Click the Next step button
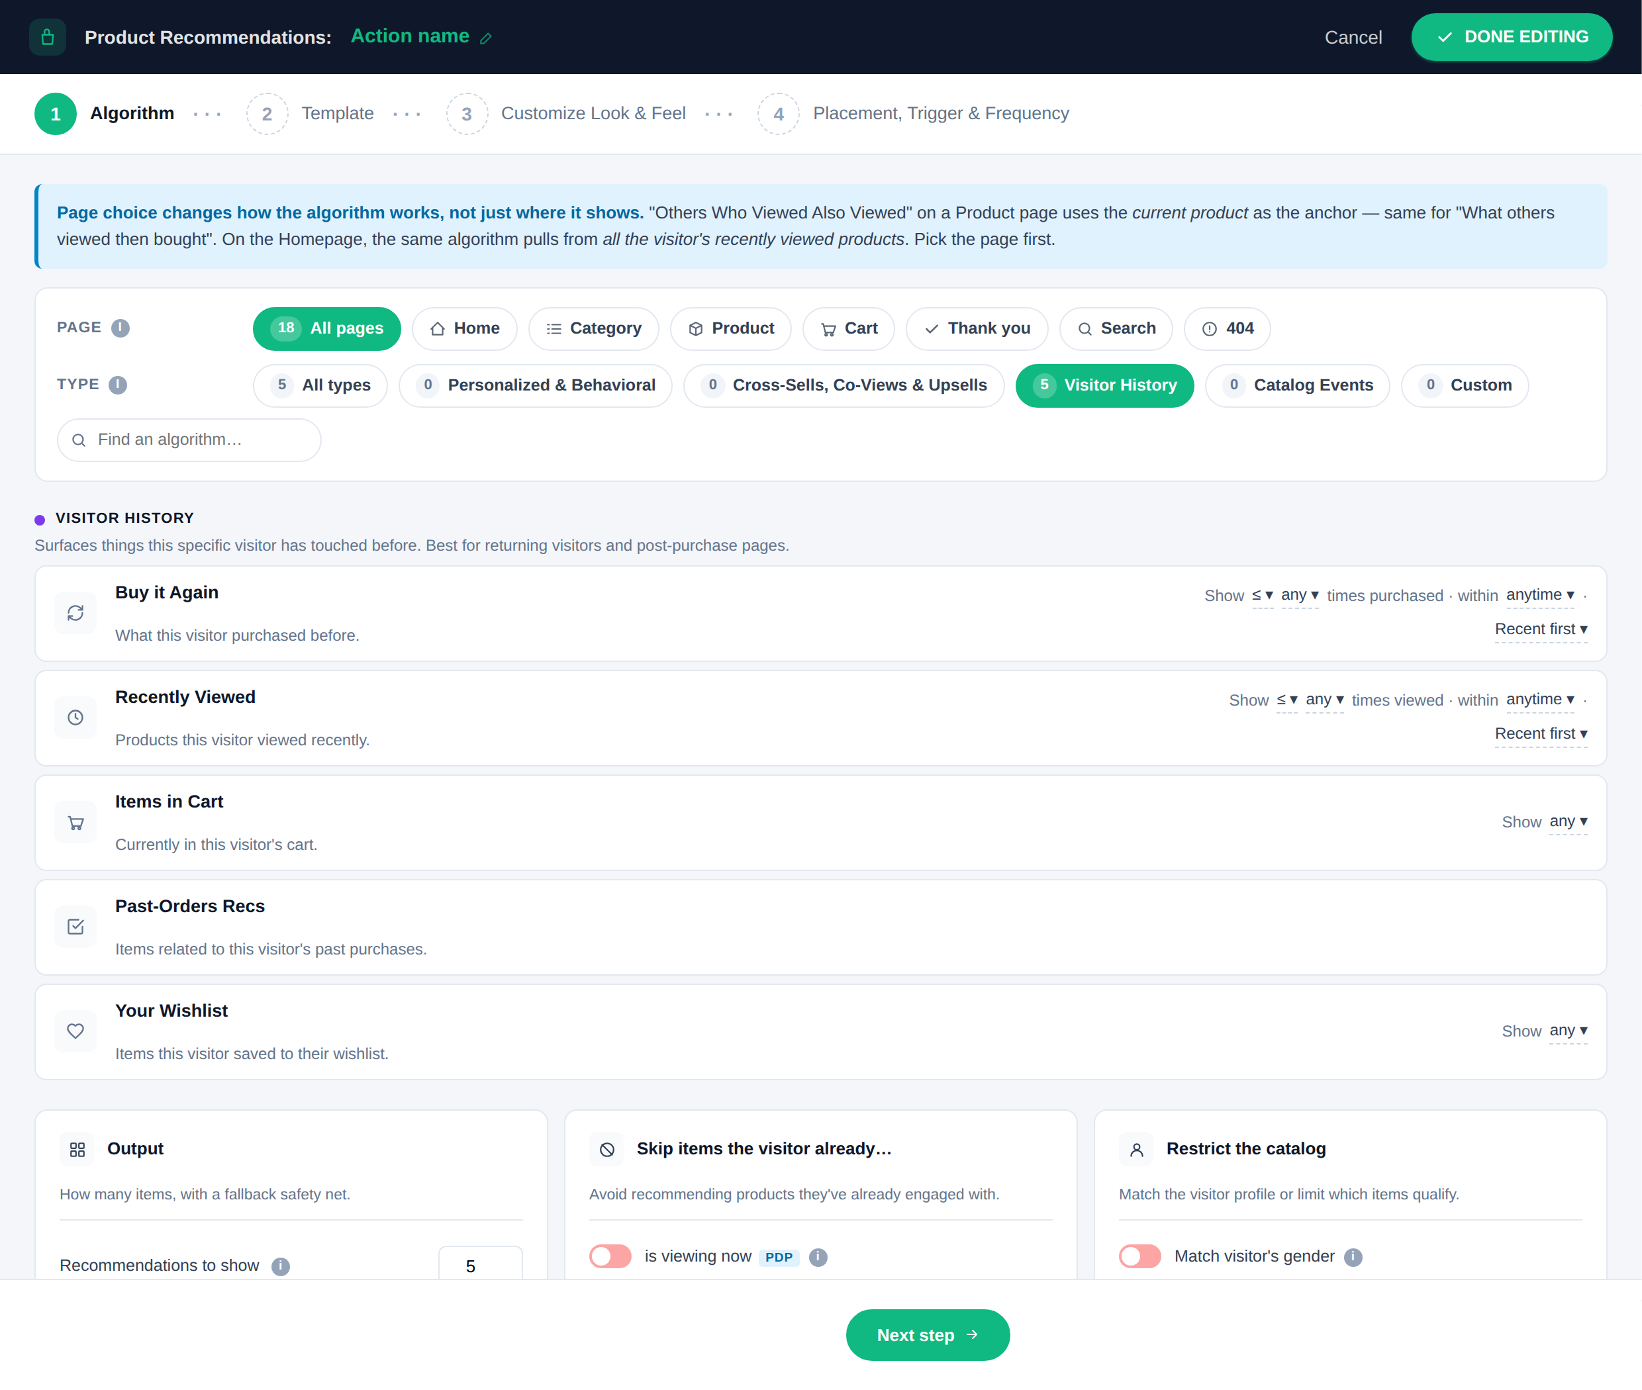The width and height of the screenshot is (1642, 1390). click(928, 1335)
